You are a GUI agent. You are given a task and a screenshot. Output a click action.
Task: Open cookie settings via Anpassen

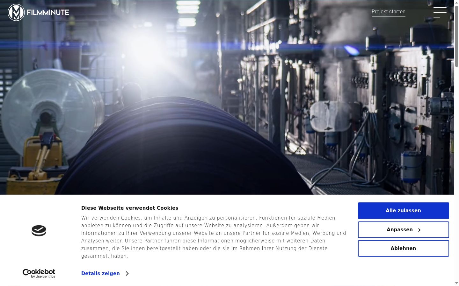pyautogui.click(x=403, y=230)
